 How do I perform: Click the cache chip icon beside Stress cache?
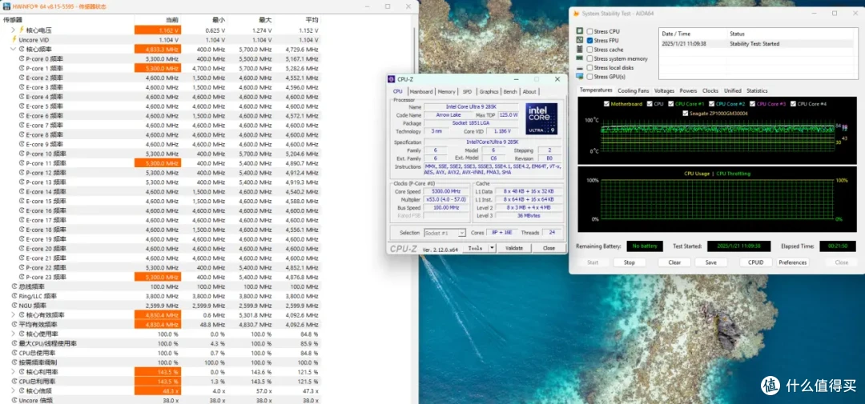coord(579,50)
